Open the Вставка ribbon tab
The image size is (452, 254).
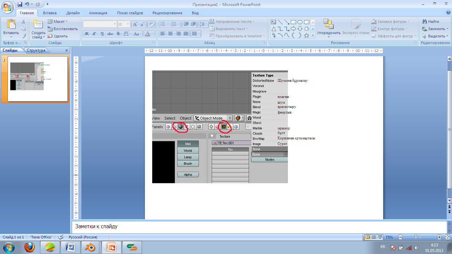point(50,13)
